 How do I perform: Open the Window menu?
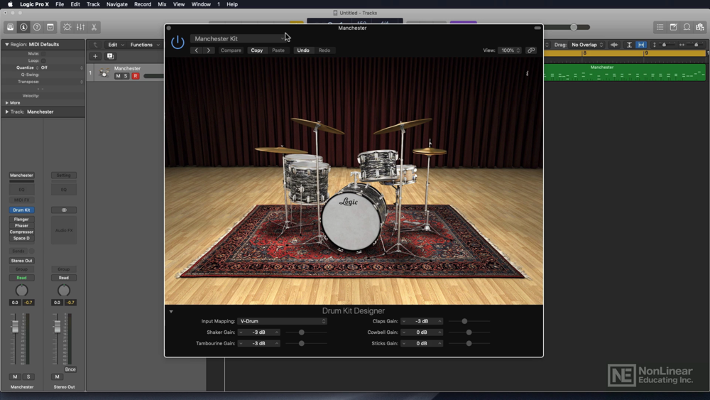(201, 4)
